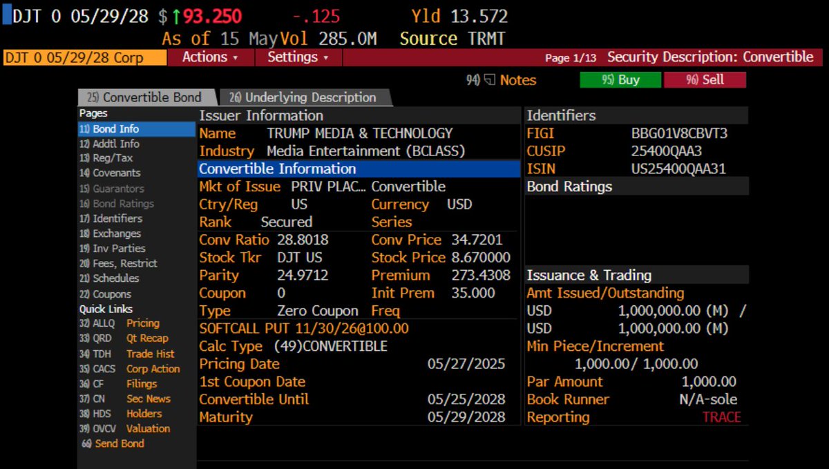Viewport: 829px width, 469px height.
Task: Open the Addtl Info page
Action: pos(109,144)
